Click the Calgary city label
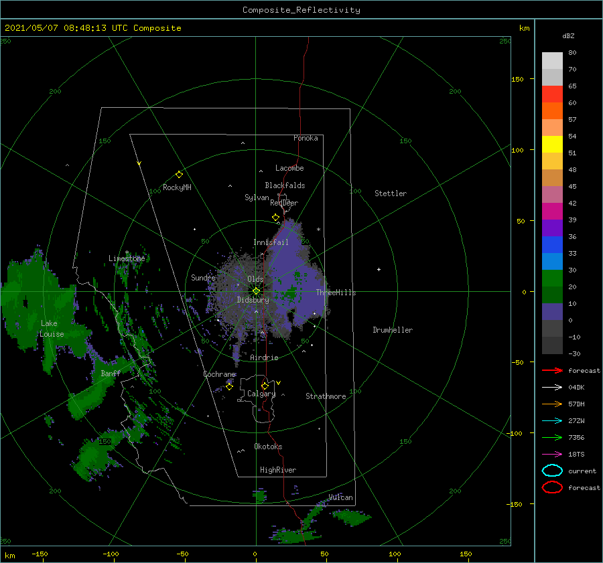This screenshot has height=563, width=603. click(261, 394)
